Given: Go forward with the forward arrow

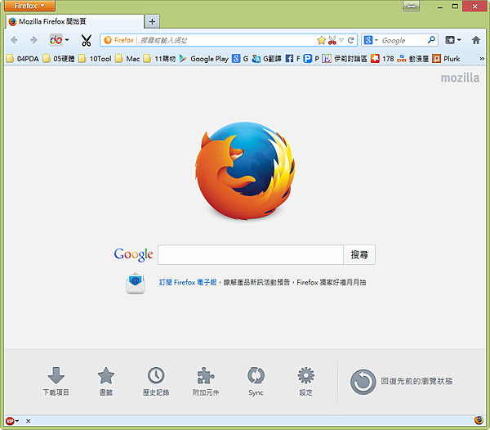Looking at the screenshot, I should [33, 40].
